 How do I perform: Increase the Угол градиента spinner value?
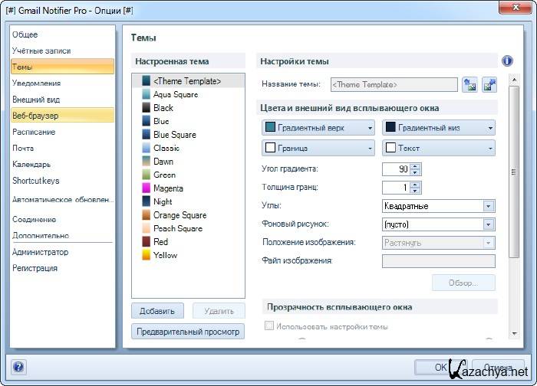tap(415, 165)
